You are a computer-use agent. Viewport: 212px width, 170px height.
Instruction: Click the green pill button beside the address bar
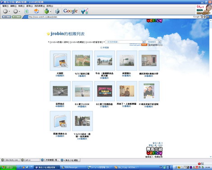[17, 17]
